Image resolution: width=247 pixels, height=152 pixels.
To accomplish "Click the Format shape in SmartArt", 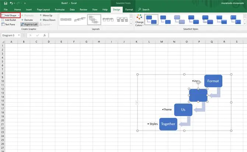I will coord(213,81).
